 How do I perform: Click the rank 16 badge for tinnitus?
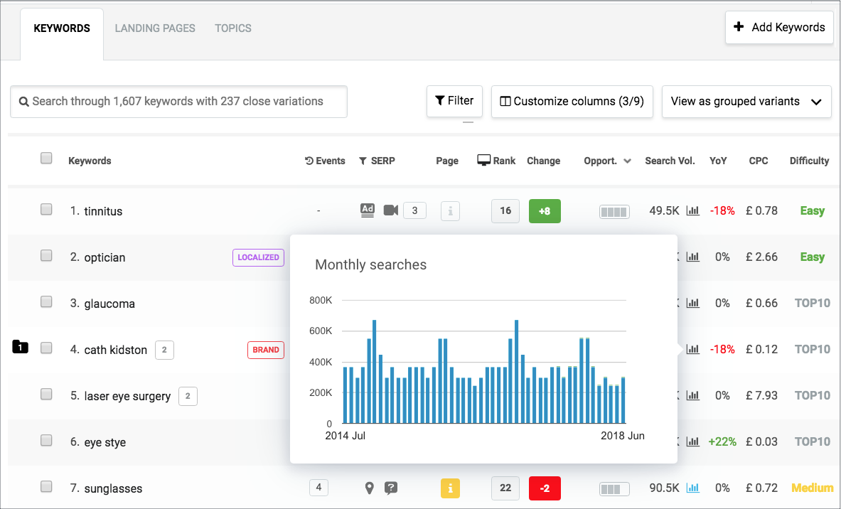[505, 211]
